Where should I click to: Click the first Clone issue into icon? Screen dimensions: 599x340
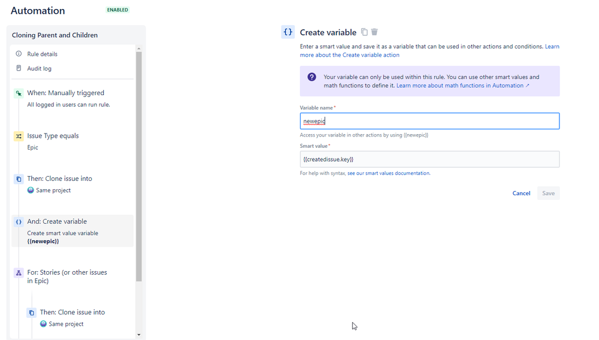pyautogui.click(x=19, y=179)
